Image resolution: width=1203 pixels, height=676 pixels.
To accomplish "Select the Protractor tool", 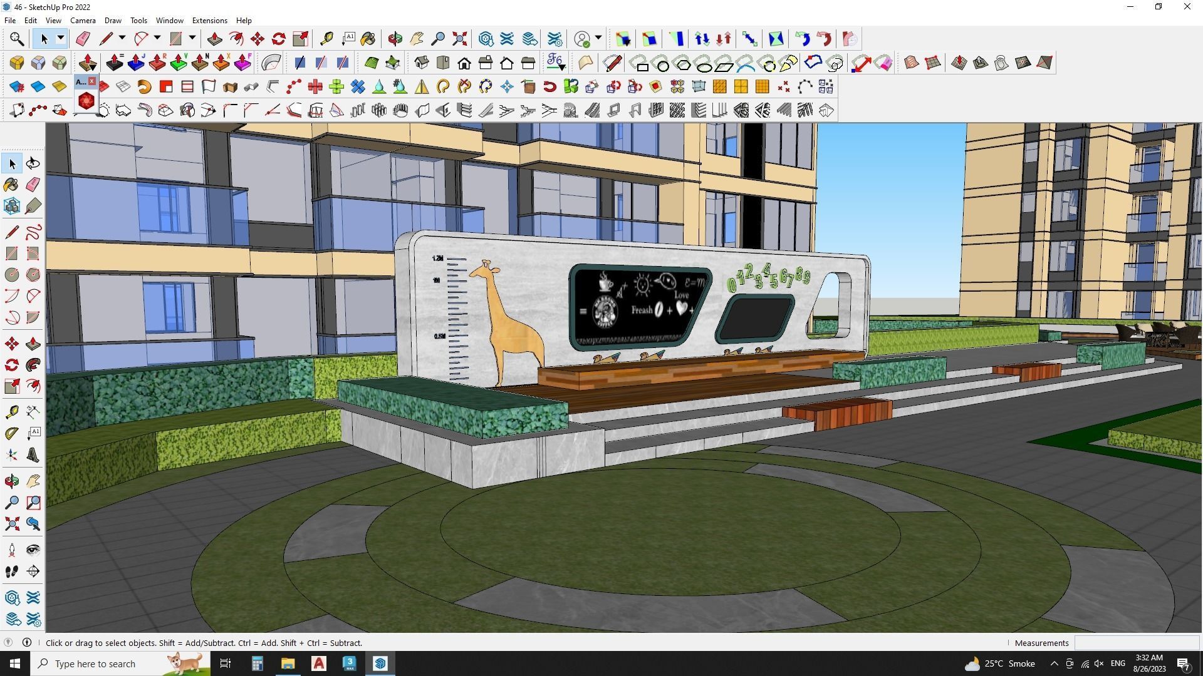I will tap(12, 433).
